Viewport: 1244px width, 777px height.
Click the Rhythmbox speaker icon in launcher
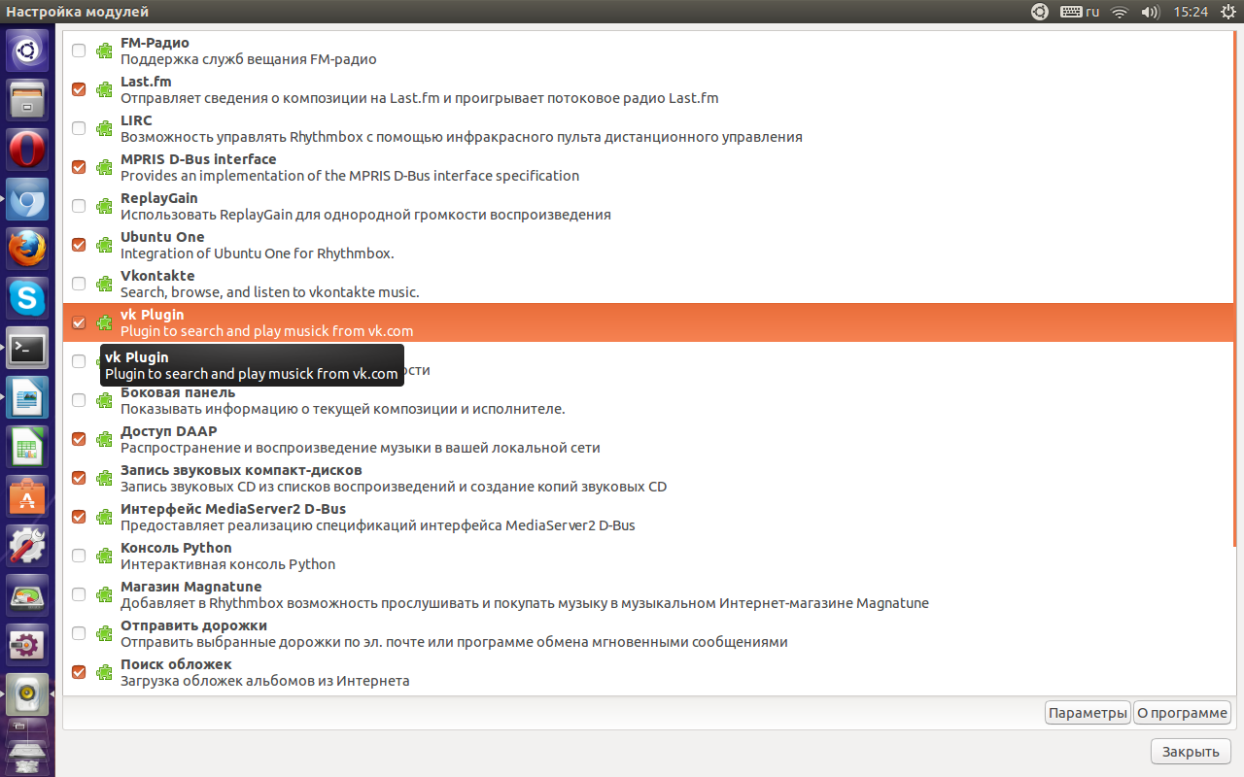pos(27,693)
